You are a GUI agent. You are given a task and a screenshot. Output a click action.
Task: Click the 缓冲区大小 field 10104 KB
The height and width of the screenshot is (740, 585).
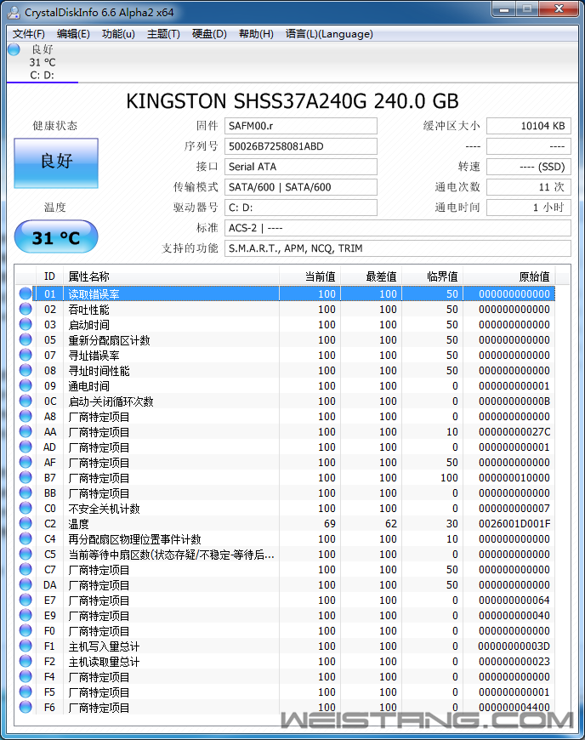(x=529, y=126)
